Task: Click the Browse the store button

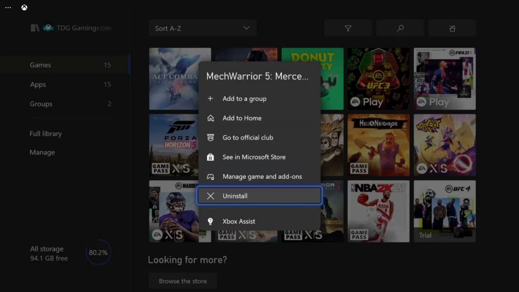Action: click(x=182, y=281)
